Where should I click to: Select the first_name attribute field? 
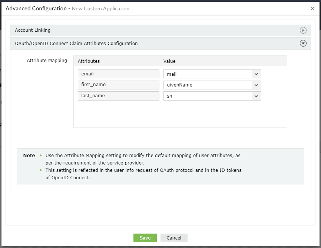118,85
